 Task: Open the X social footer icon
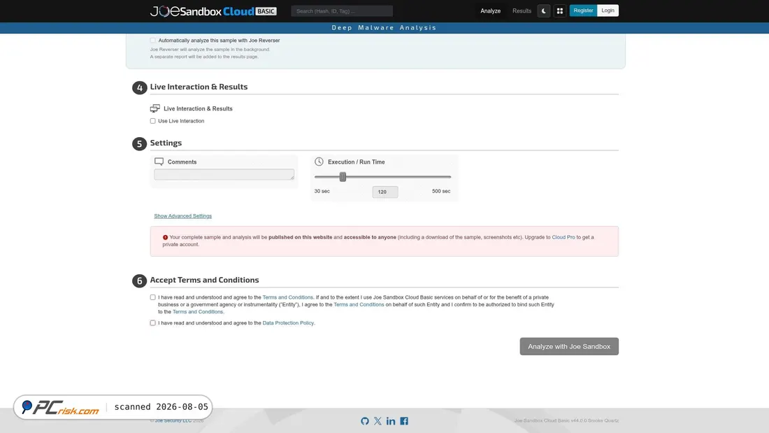point(378,420)
